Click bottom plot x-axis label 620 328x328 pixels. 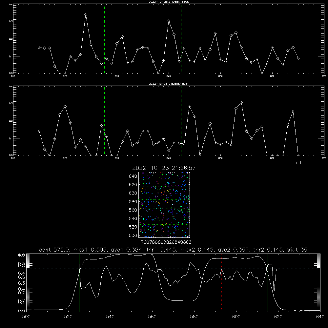(278, 317)
